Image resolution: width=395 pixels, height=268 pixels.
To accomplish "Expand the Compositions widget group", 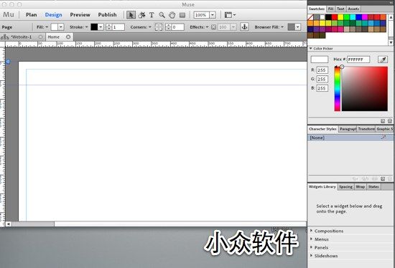I will coord(312,231).
